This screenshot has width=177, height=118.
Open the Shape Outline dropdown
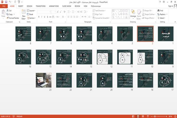click(149, 14)
